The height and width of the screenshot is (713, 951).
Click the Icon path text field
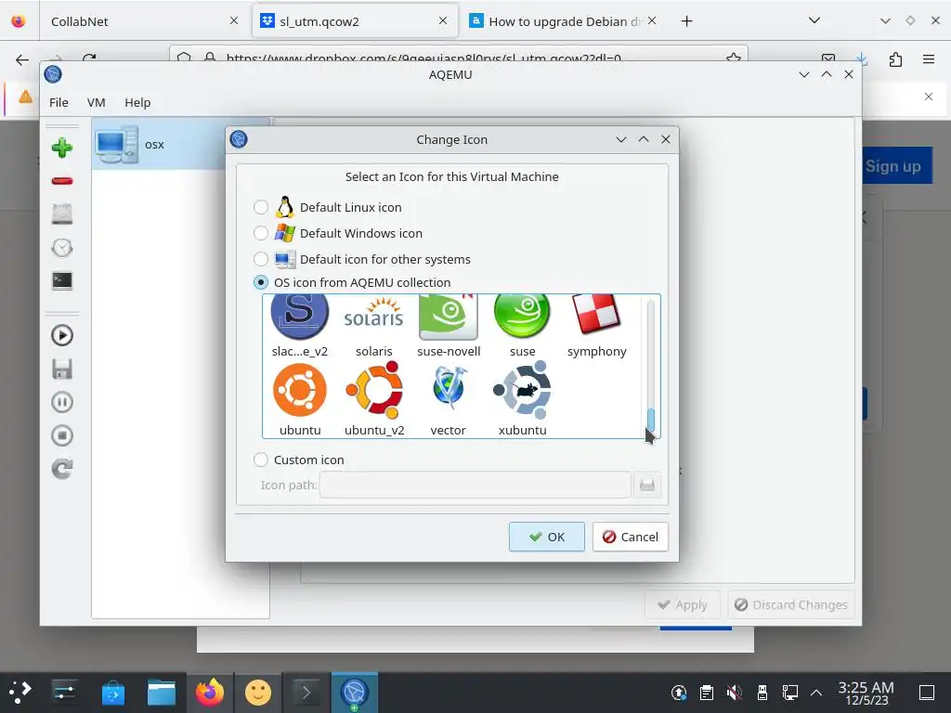point(475,485)
